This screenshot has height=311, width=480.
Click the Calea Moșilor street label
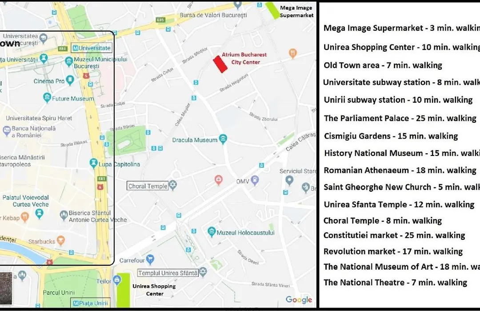pyautogui.click(x=183, y=115)
